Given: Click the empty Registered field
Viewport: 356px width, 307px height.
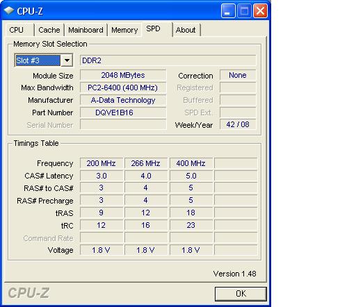Looking at the screenshot, I should tap(238, 88).
